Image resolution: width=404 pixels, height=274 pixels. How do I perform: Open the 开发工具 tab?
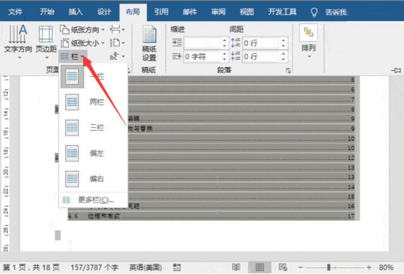282,12
